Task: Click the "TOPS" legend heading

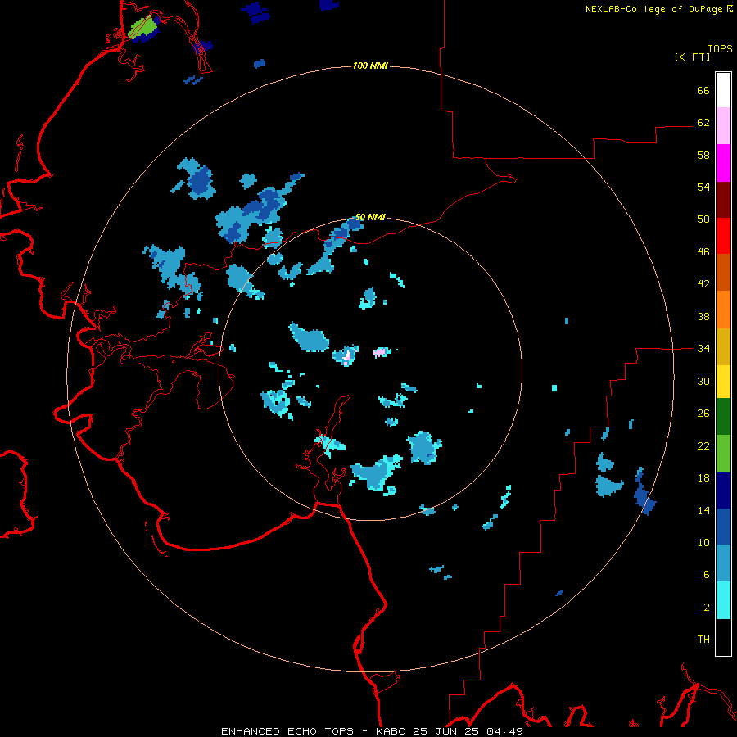Action: [720, 48]
